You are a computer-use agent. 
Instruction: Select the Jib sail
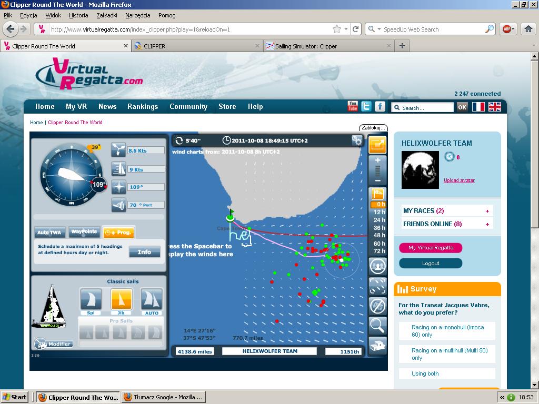click(121, 299)
